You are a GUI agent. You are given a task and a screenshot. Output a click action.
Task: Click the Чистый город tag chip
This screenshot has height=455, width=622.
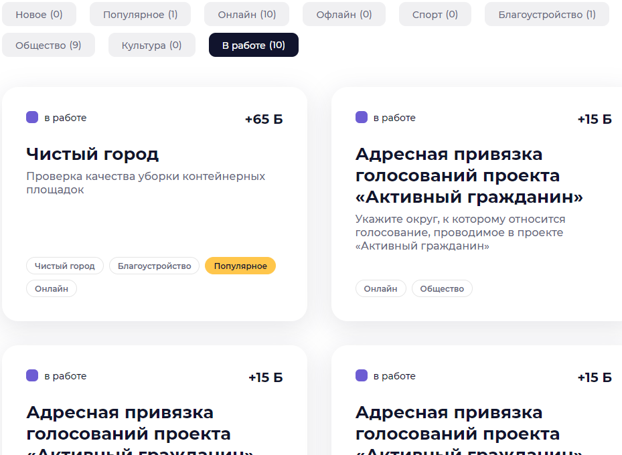coord(65,266)
